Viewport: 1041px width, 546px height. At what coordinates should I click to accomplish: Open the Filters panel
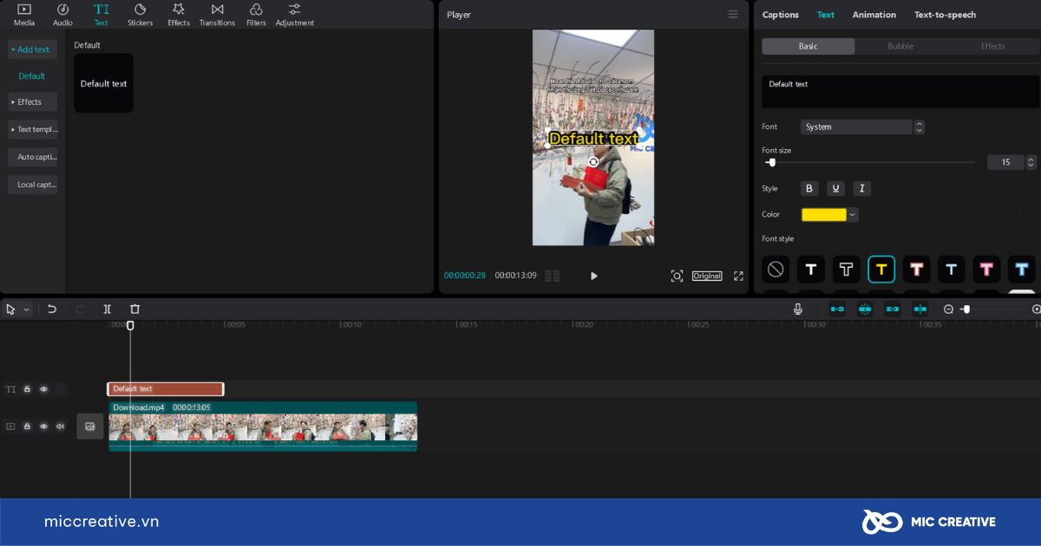[256, 15]
